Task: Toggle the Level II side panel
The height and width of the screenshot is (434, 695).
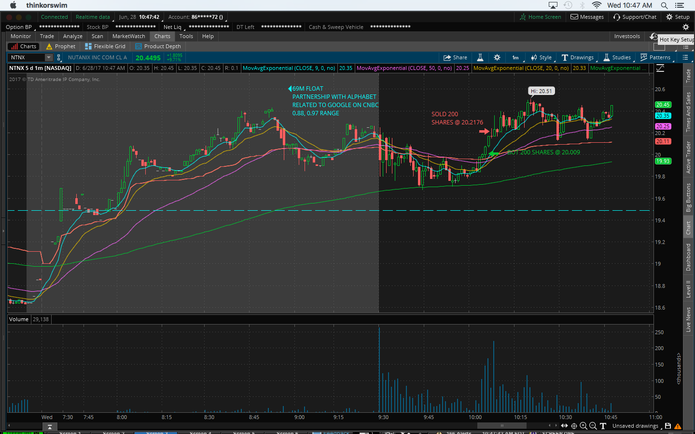Action: [689, 289]
